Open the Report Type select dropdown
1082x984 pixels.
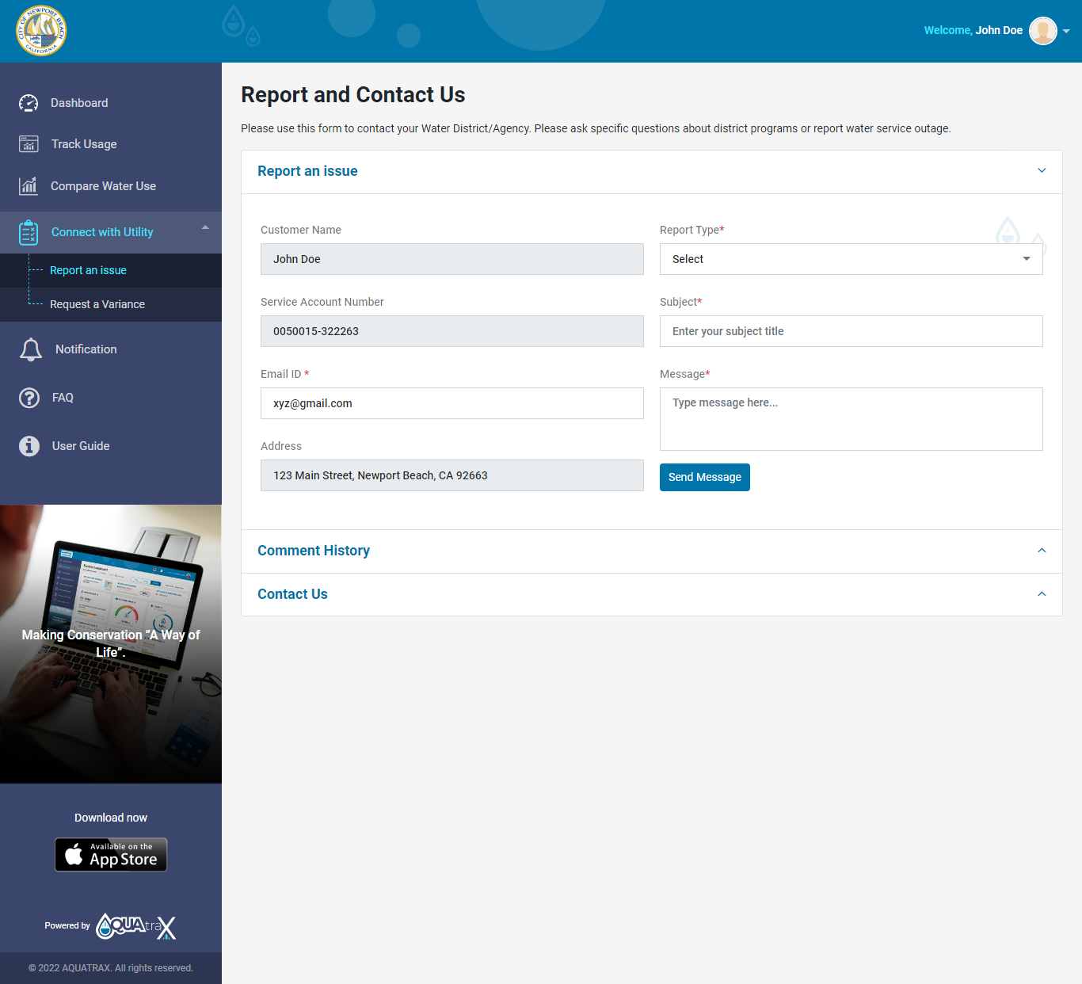tap(851, 259)
